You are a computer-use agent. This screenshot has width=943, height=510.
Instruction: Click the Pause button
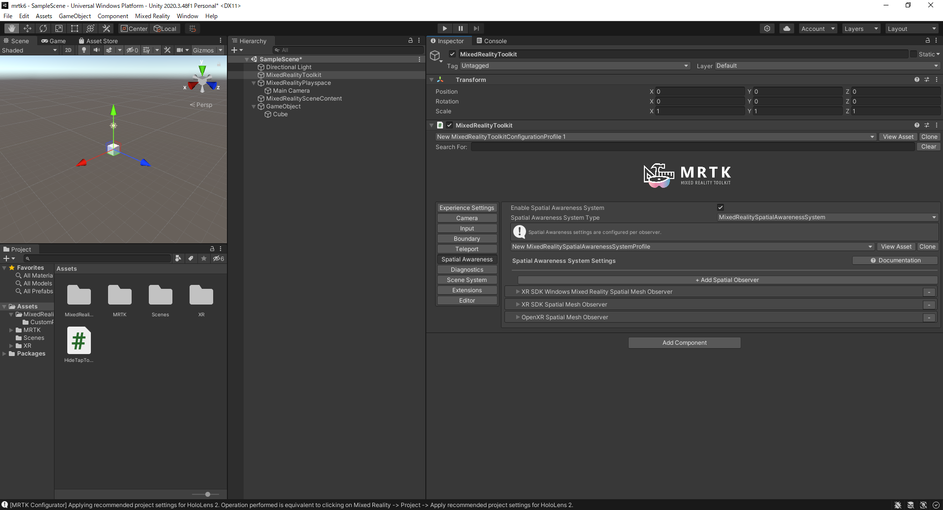click(461, 28)
